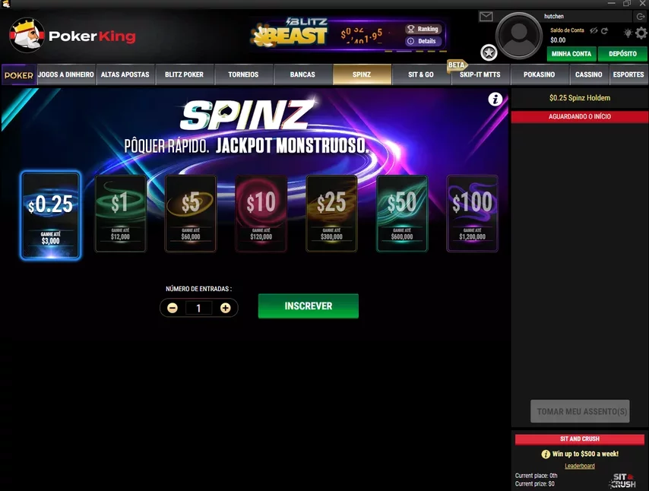Image resolution: width=649 pixels, height=491 pixels.
Task: Open settings via the gear icon
Action: (641, 33)
